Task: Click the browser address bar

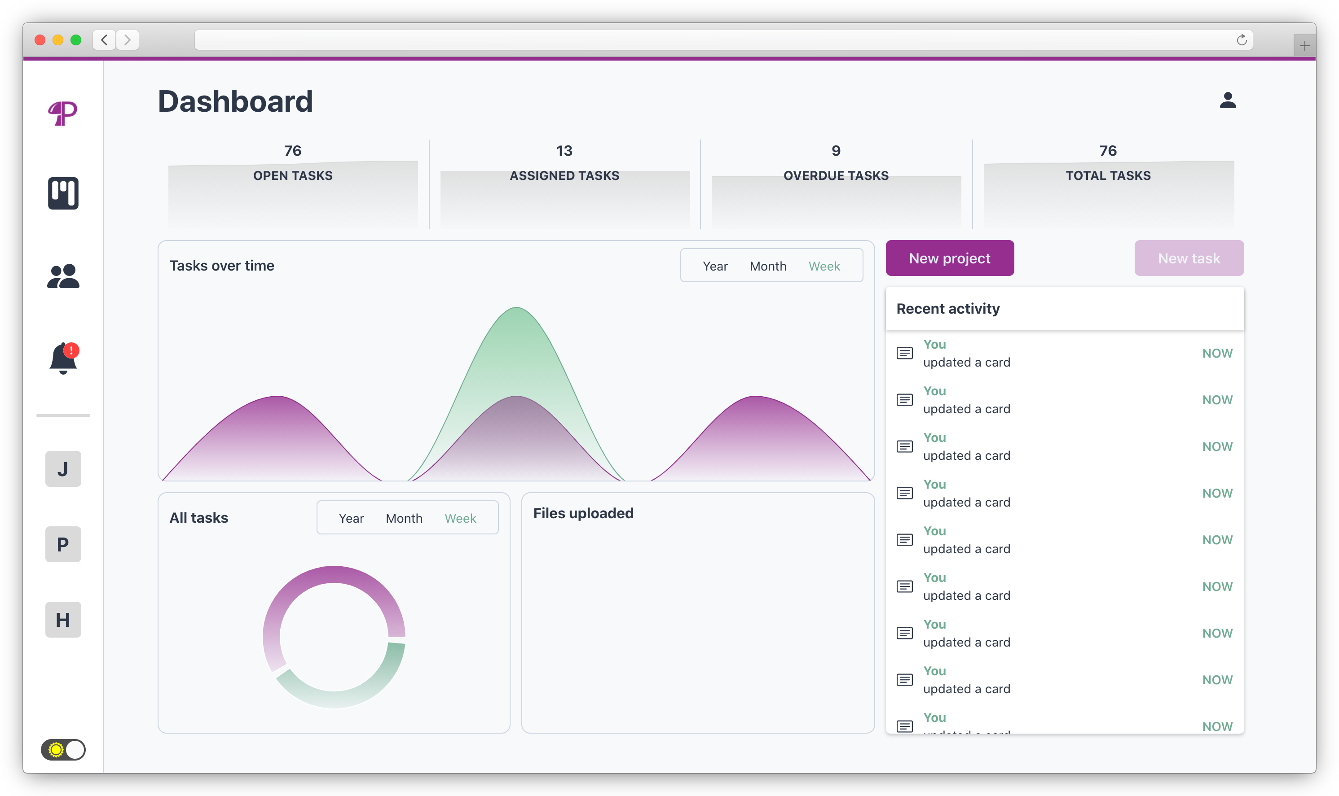Action: coord(698,39)
